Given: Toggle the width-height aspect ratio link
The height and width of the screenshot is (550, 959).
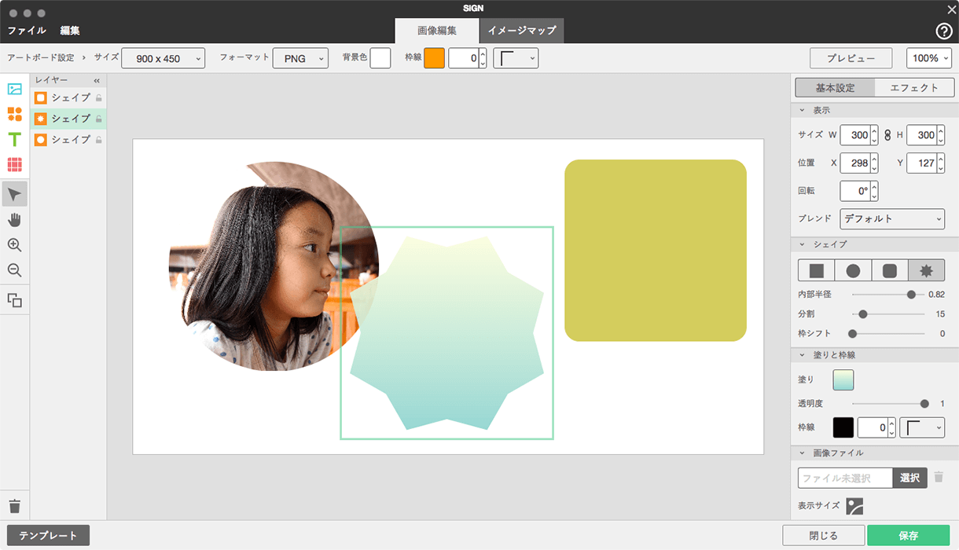Looking at the screenshot, I should click(x=887, y=135).
